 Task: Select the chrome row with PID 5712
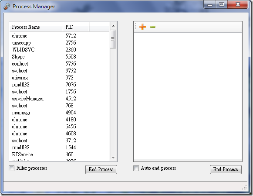(60, 36)
